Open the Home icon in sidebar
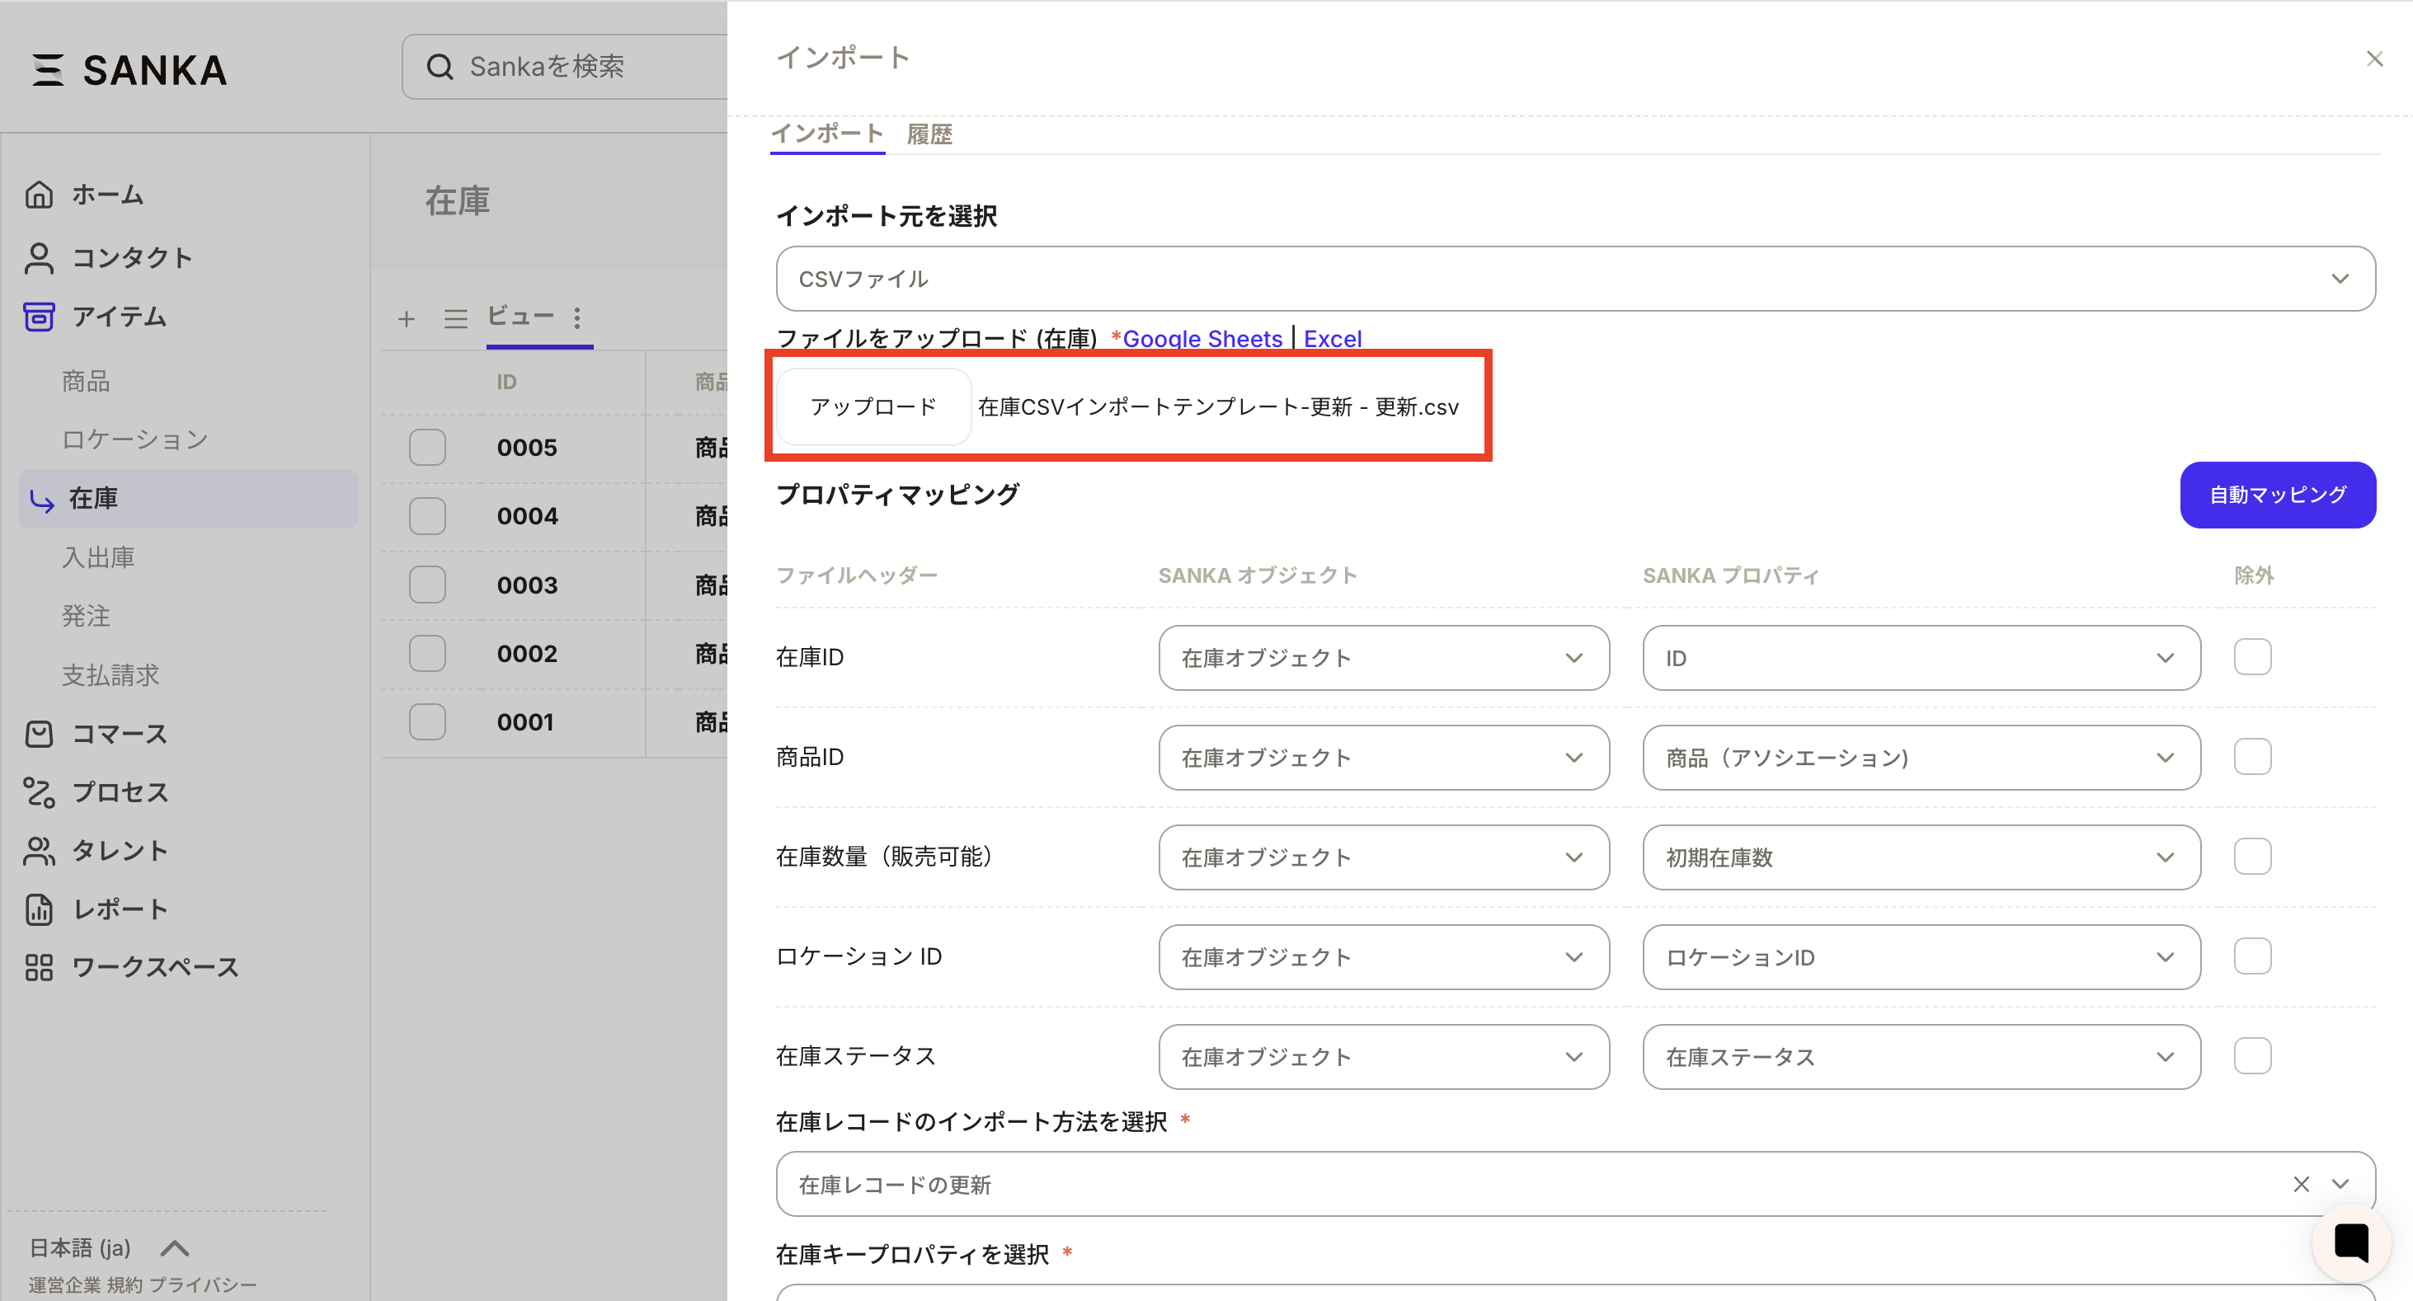The height and width of the screenshot is (1301, 2413). pos(39,195)
